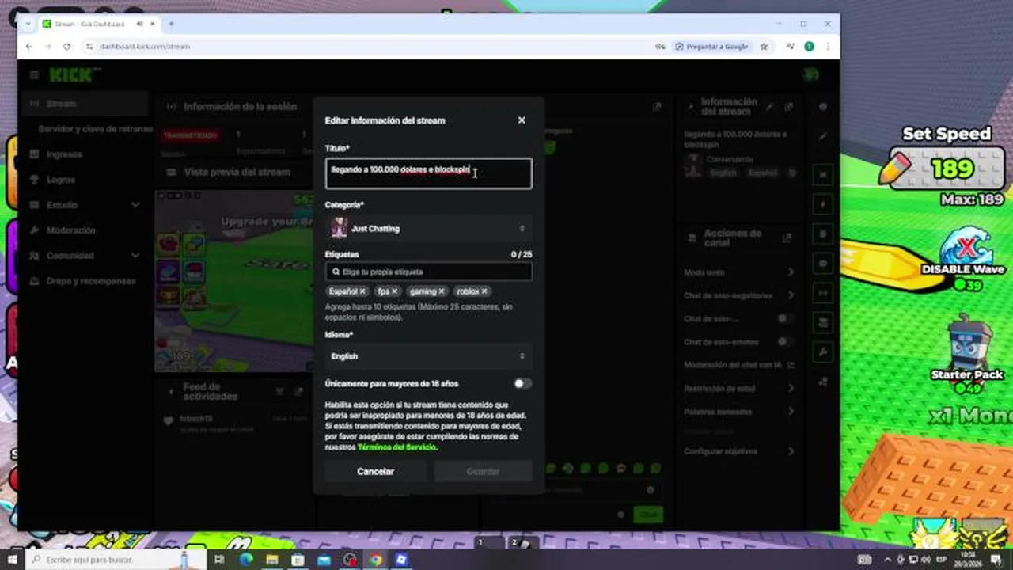Pop out the Feed de actividades panel
1013x570 pixels.
coord(298,391)
